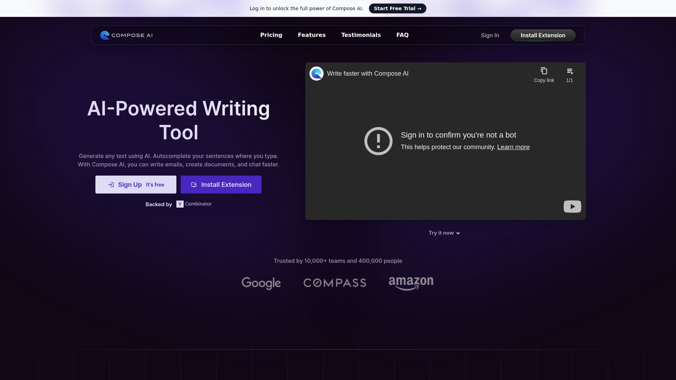This screenshot has width=676, height=380.
Task: Click the exclamation warning icon in video
Action: coord(378,141)
